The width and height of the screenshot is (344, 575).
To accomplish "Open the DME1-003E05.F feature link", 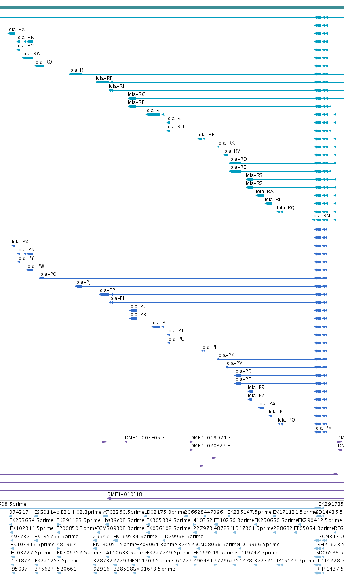I will pos(145,438).
